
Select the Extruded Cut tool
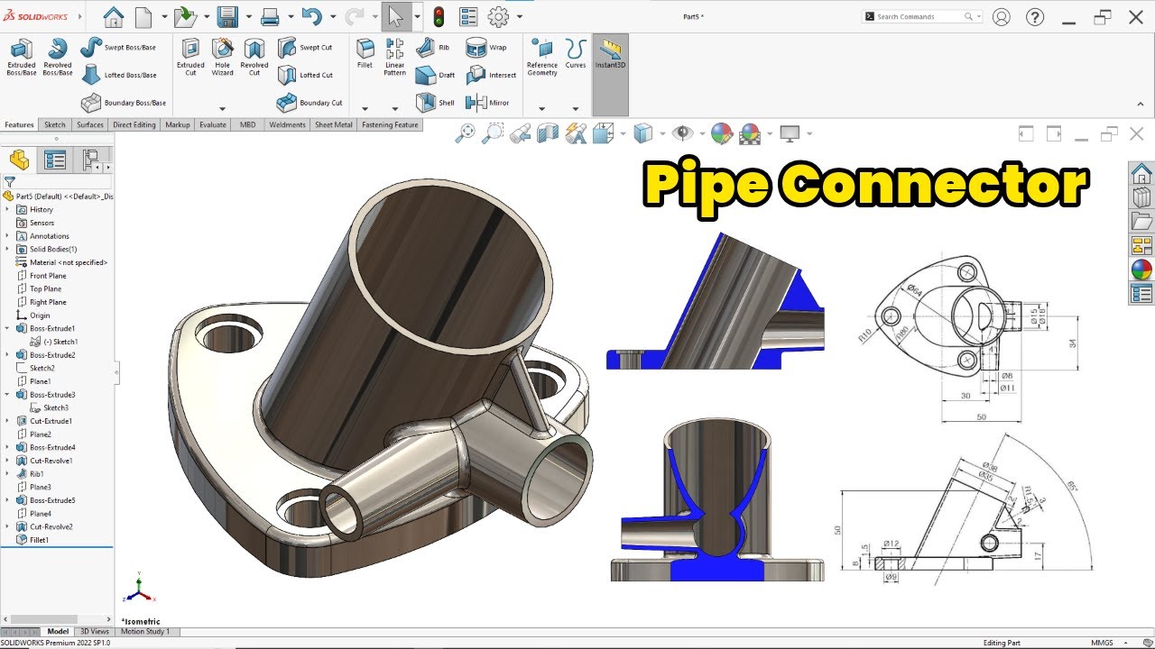190,57
